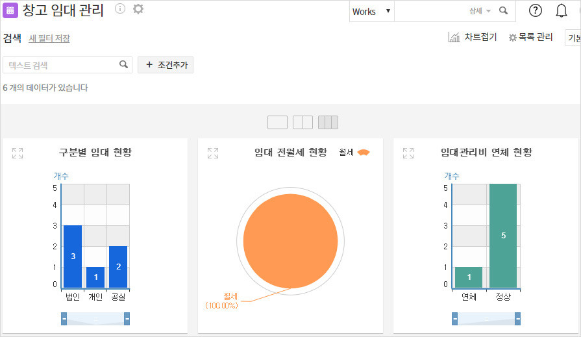Open the info icon beside 창고 임대 관리
This screenshot has height=337, width=581.
click(120, 8)
